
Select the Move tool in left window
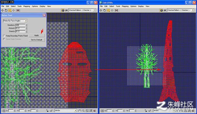click(2, 11)
